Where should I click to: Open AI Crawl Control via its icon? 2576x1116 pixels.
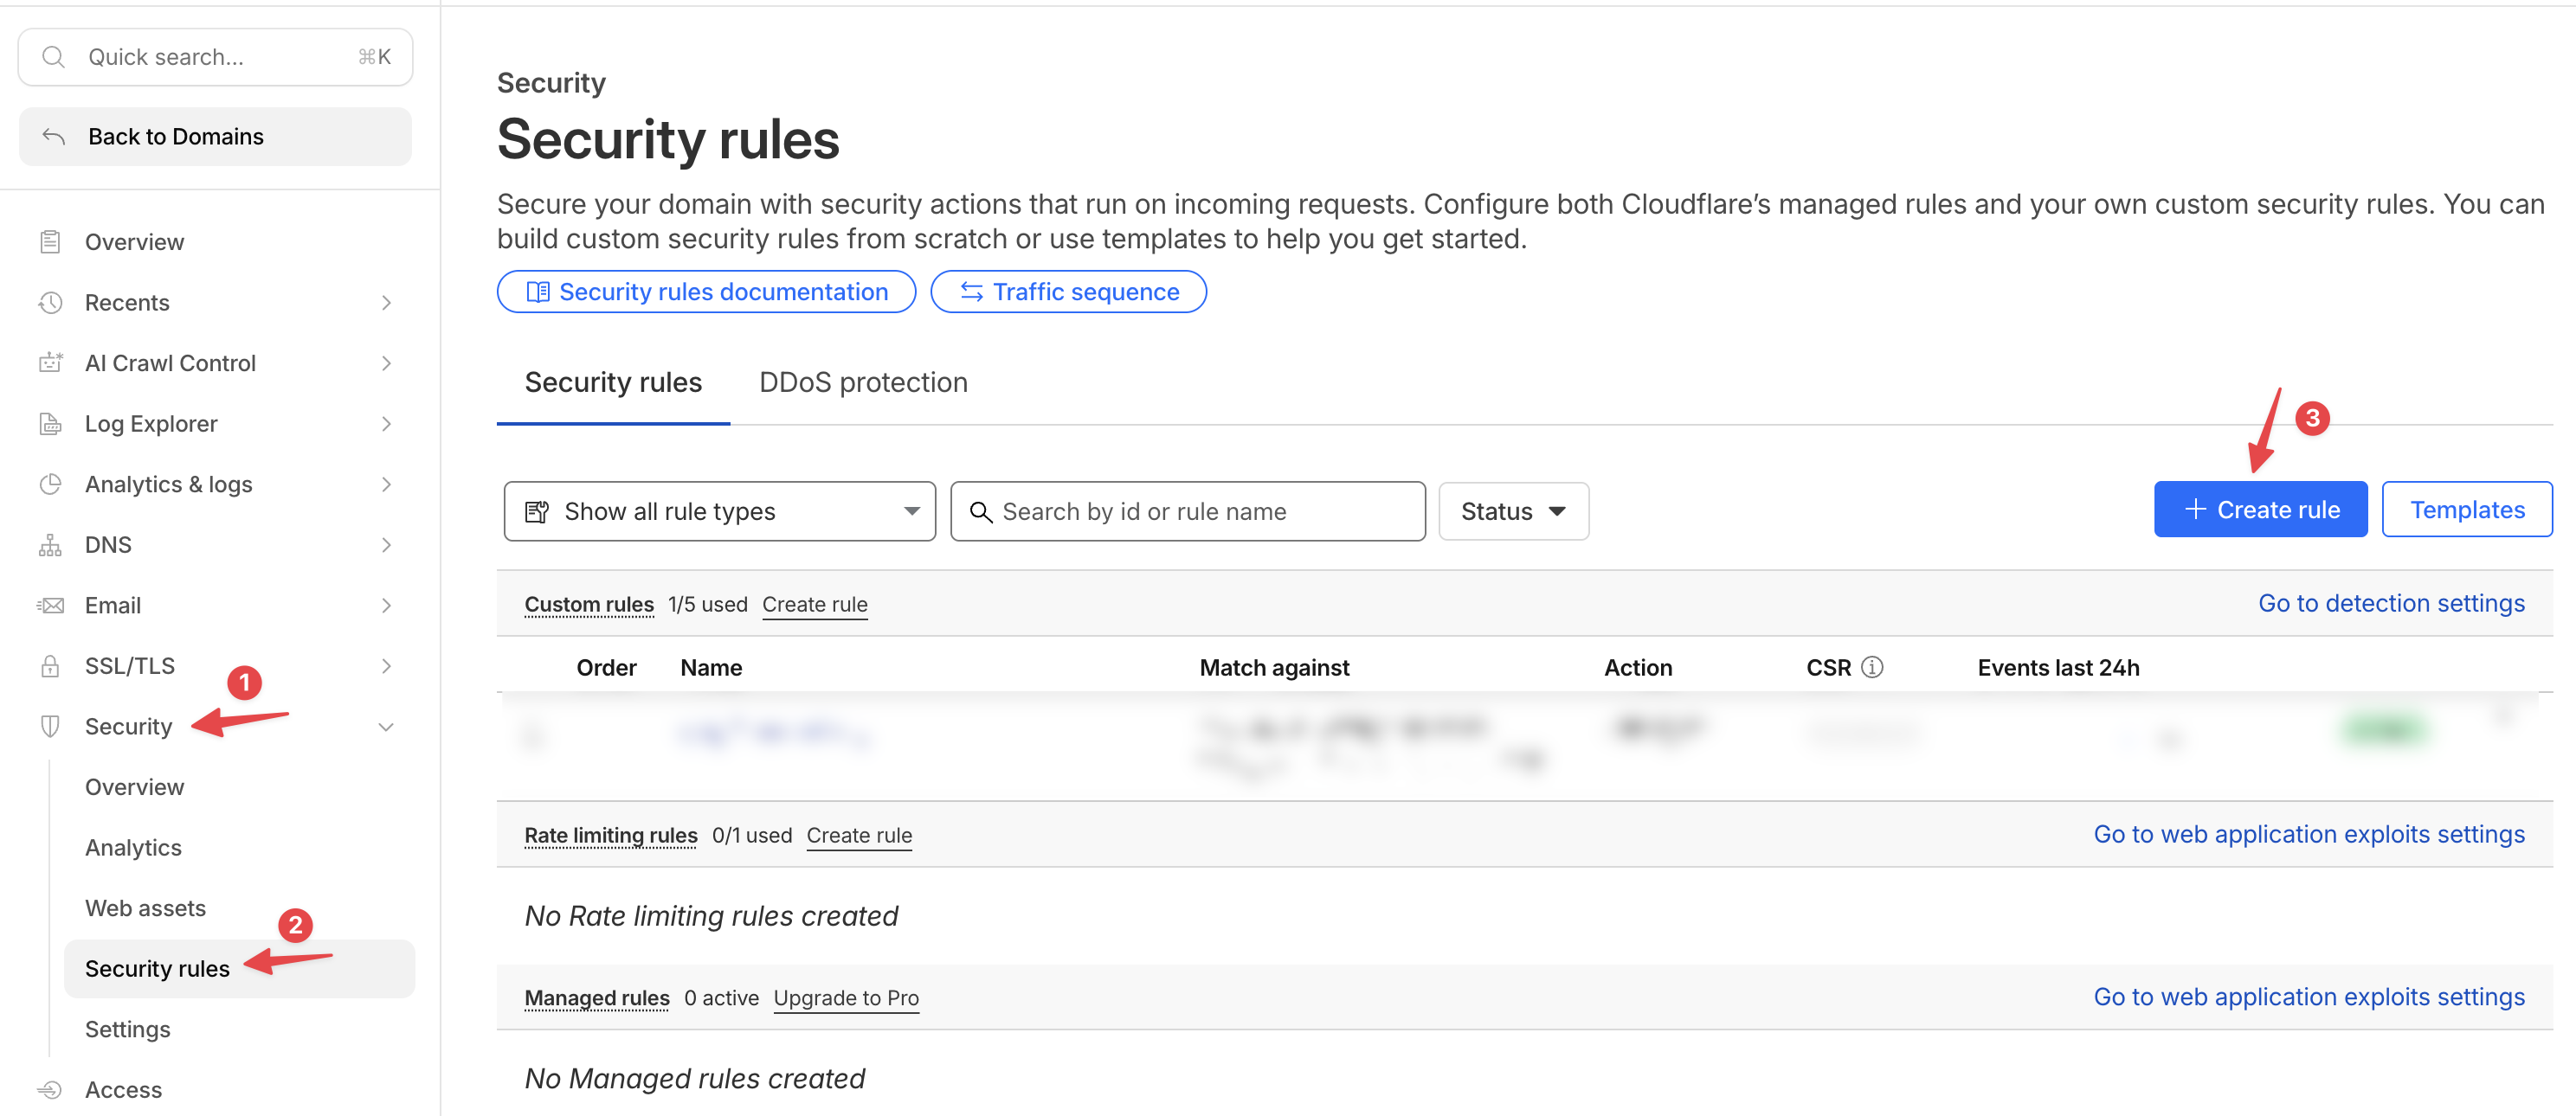coord(50,362)
